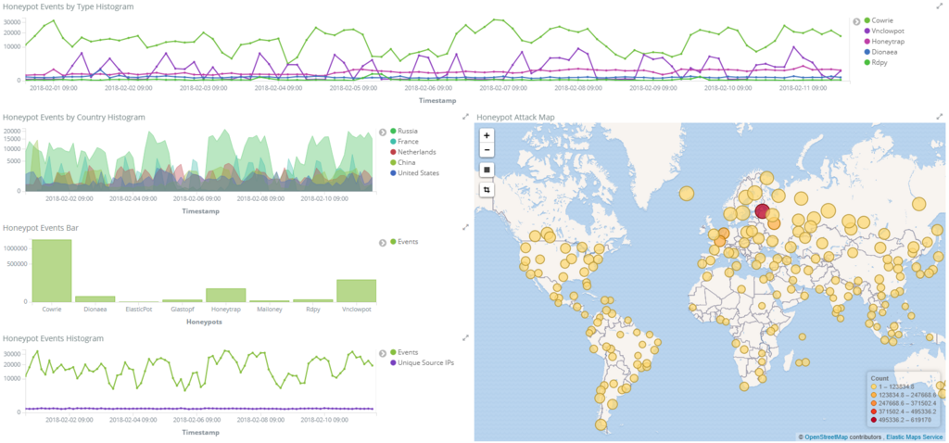Toggle the Cowrie series in the type legend

coord(880,20)
